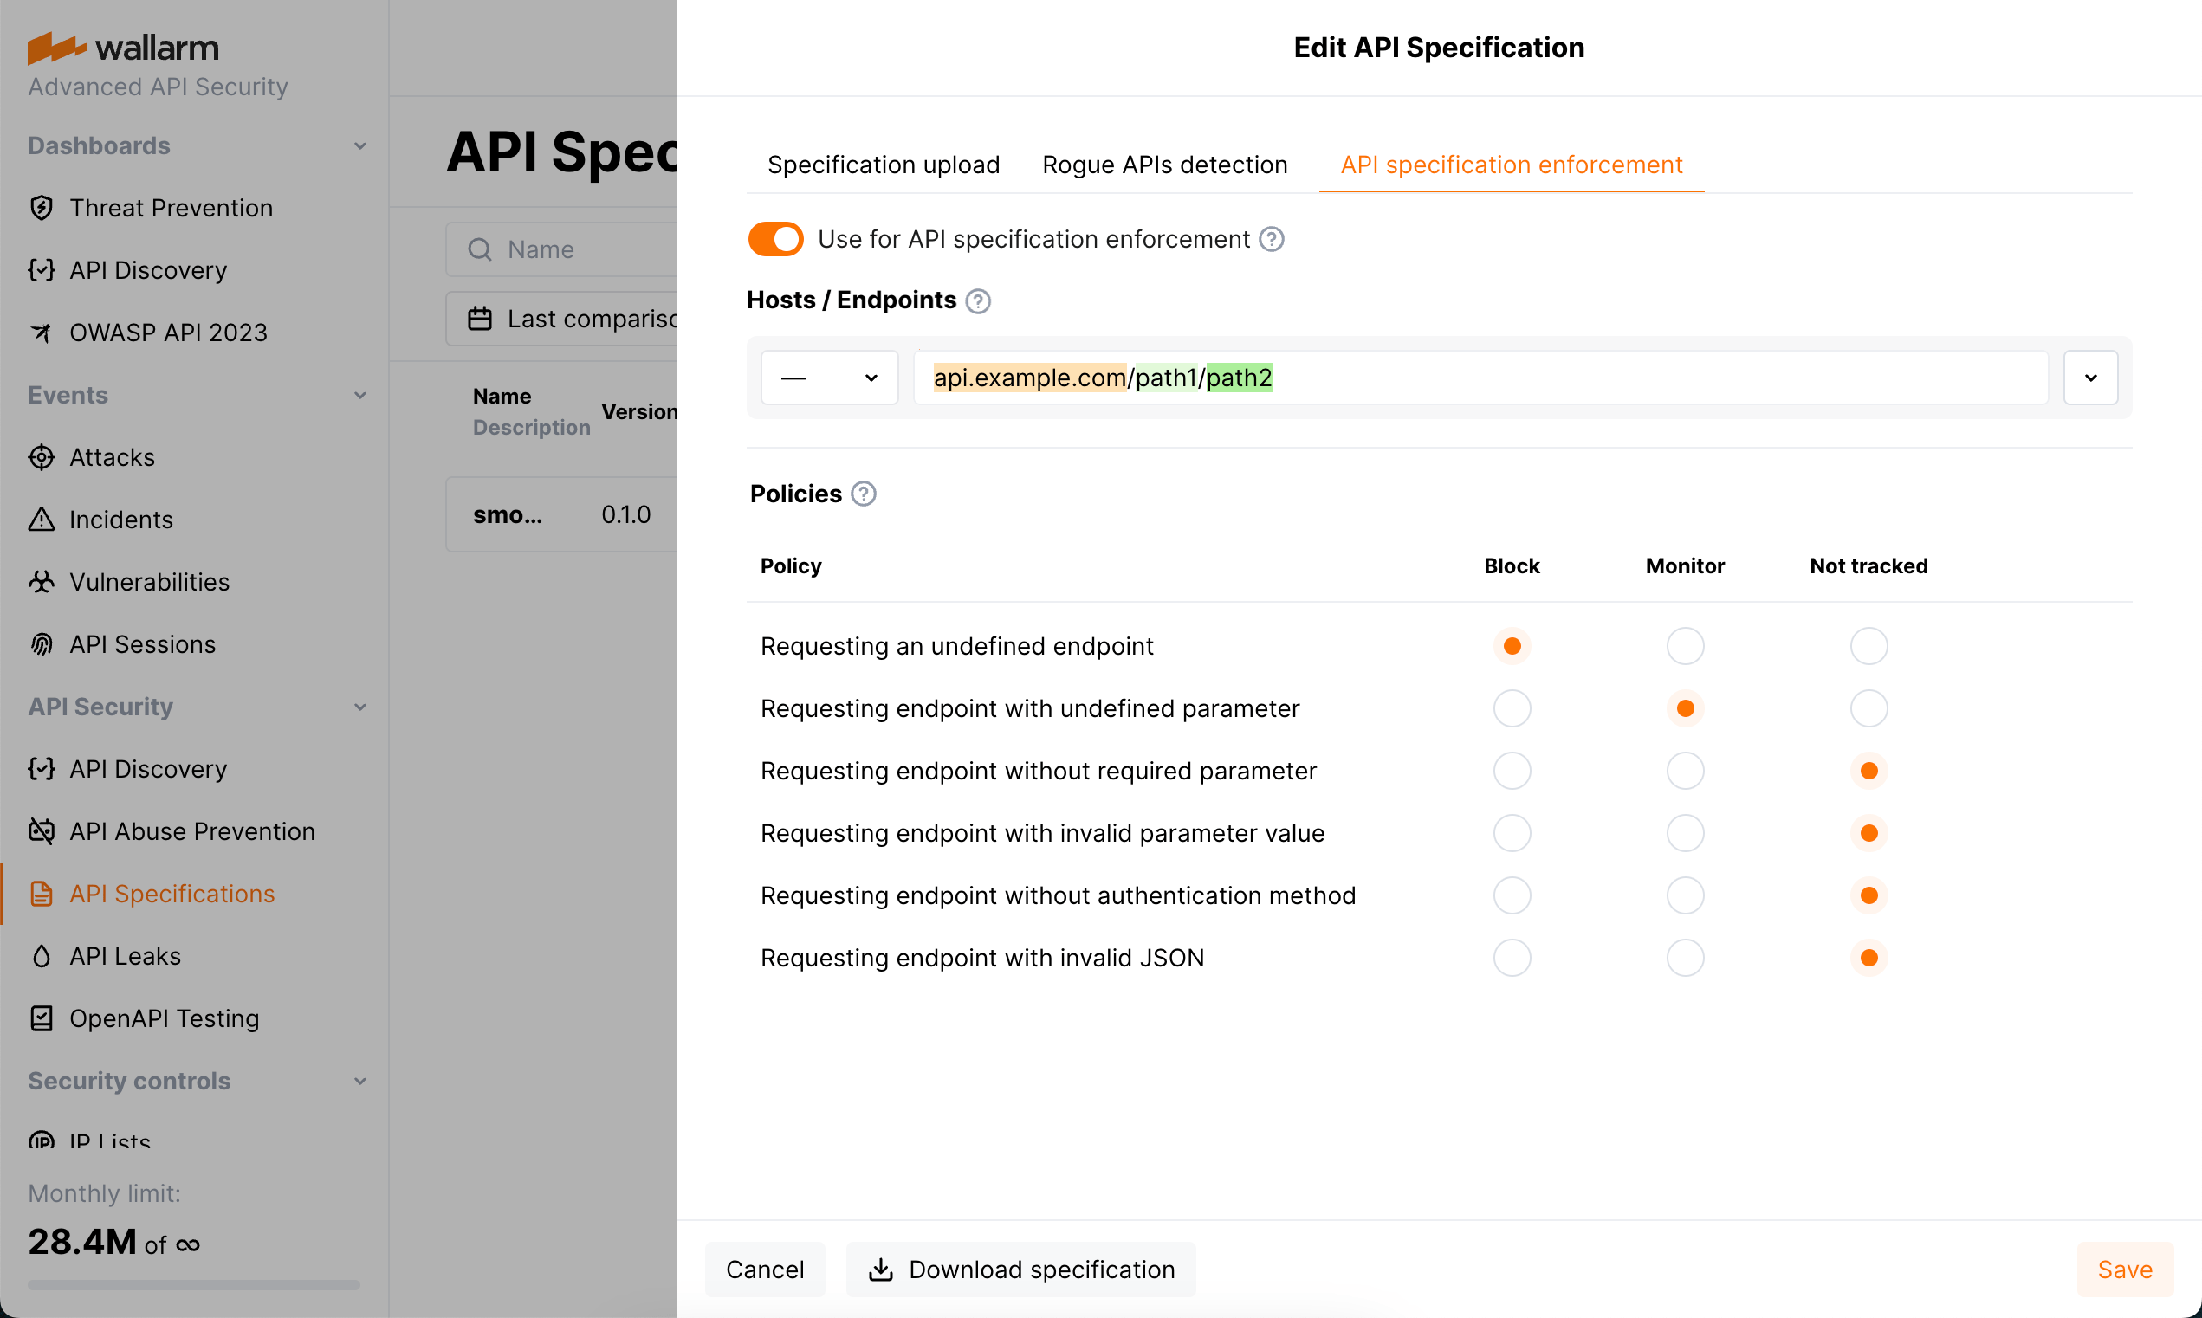
Task: Set undefined endpoint policy to Monitor
Action: (x=1684, y=646)
